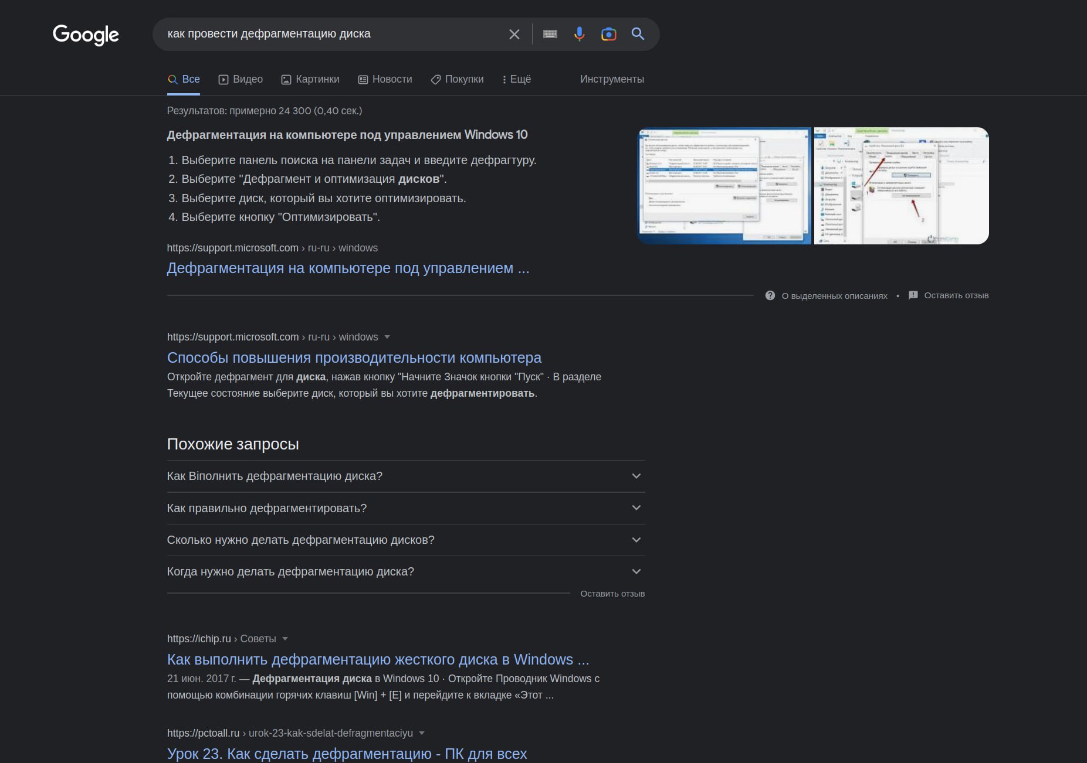This screenshot has width=1087, height=763.
Task: Open result Способы повышения производительности компьютера
Action: click(354, 358)
